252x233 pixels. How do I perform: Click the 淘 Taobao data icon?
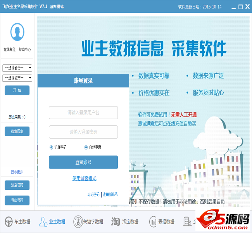[x=116, y=222]
